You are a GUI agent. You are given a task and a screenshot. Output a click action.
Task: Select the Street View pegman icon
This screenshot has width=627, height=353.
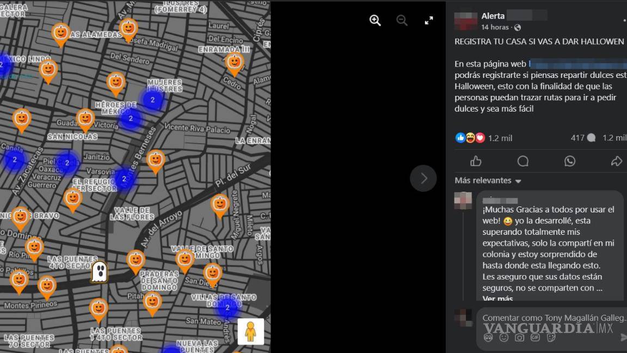(x=250, y=331)
